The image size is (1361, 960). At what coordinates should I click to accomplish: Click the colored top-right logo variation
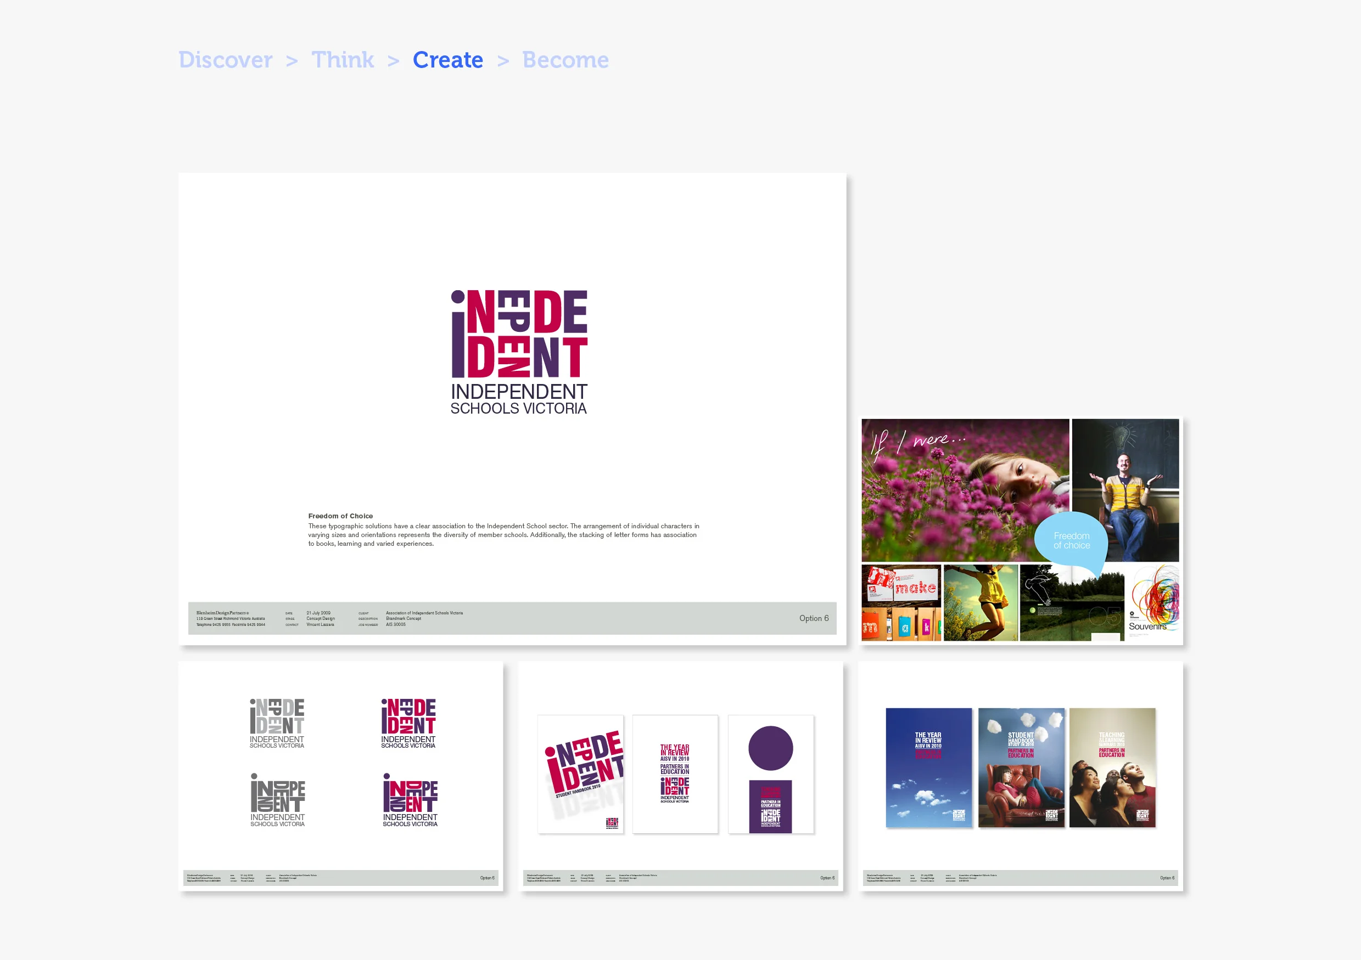coord(408,723)
